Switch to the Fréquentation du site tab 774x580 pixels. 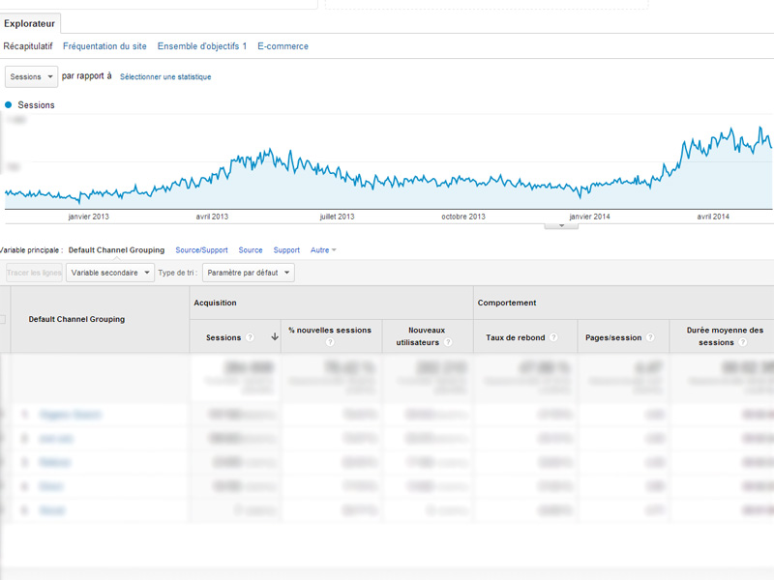click(104, 46)
